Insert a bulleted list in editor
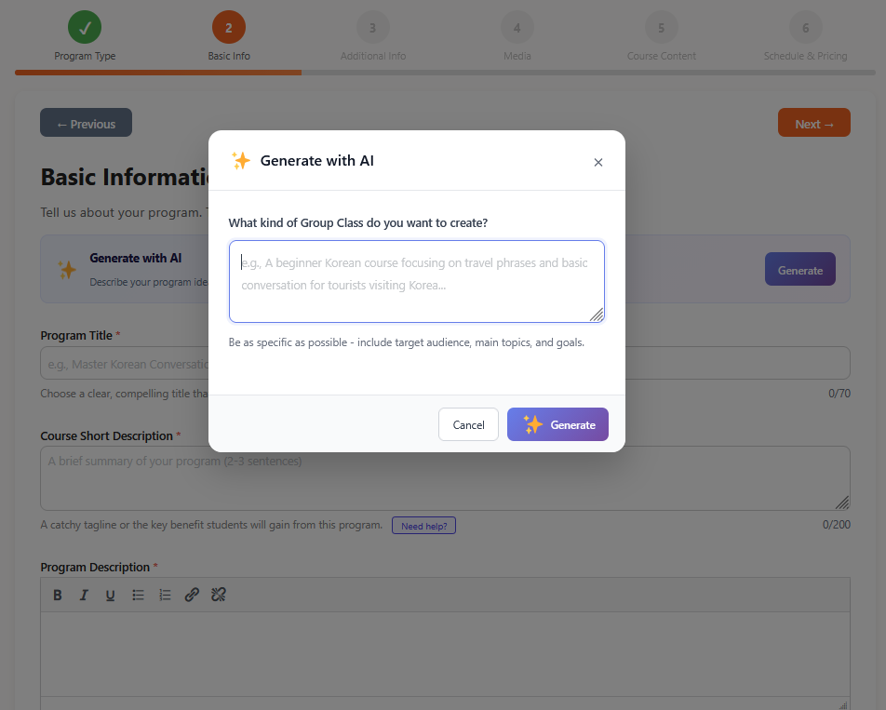This screenshot has width=886, height=710. pos(138,595)
